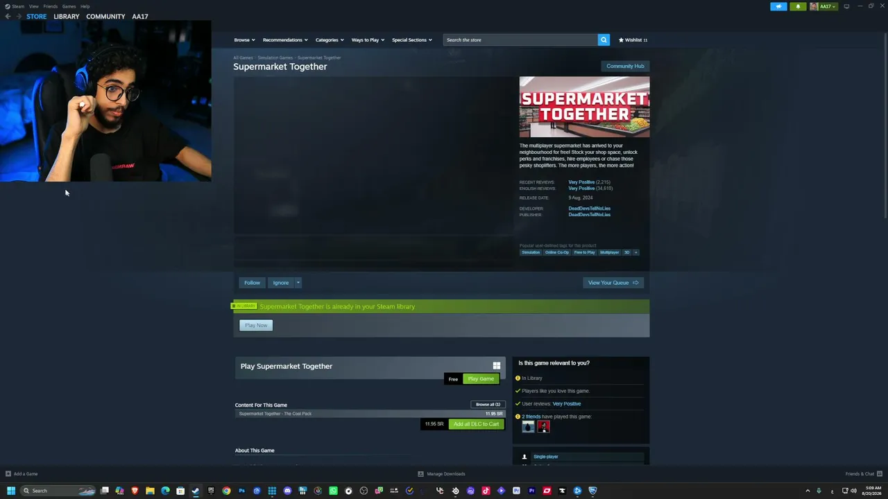Open the Help menu
This screenshot has width=888, height=499.
[x=85, y=6]
